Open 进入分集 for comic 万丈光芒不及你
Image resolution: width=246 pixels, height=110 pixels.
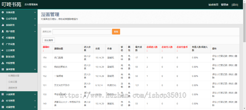pyautogui.click(x=87, y=85)
